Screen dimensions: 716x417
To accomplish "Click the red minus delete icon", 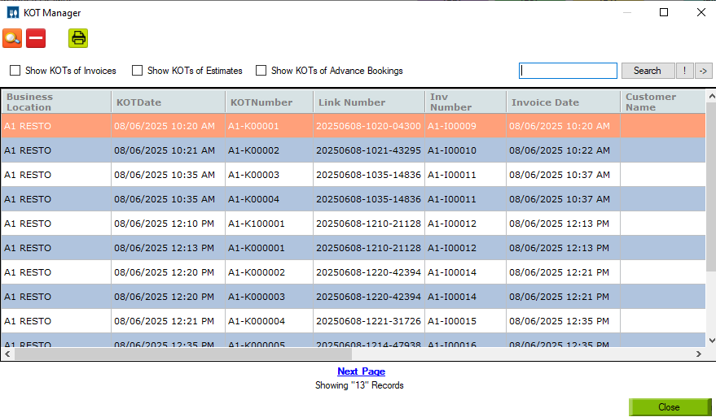I will [x=36, y=38].
